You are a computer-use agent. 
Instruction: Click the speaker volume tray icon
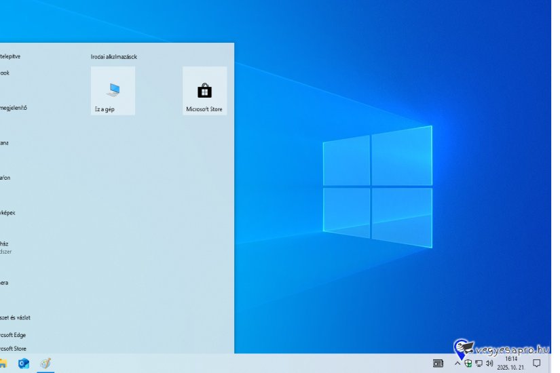[x=489, y=364]
